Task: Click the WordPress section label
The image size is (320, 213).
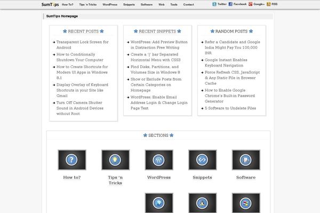Action: tap(159, 177)
